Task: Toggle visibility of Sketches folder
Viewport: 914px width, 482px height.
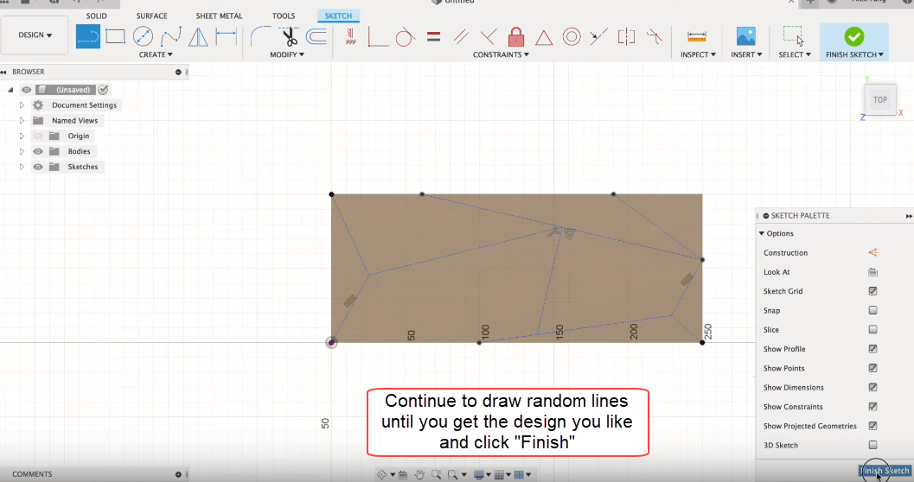Action: (38, 167)
